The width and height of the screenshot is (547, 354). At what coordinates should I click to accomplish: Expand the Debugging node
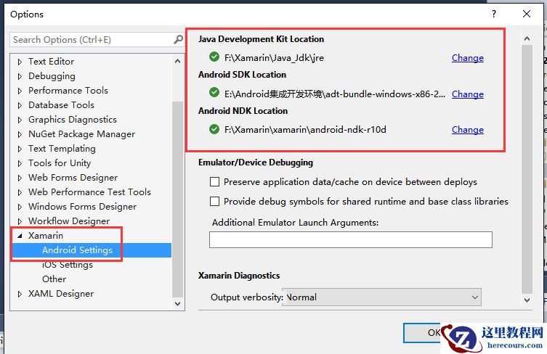tap(20, 76)
